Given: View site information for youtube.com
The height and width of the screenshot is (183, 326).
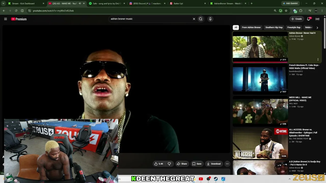Looking at the screenshot, I should click(30, 11).
